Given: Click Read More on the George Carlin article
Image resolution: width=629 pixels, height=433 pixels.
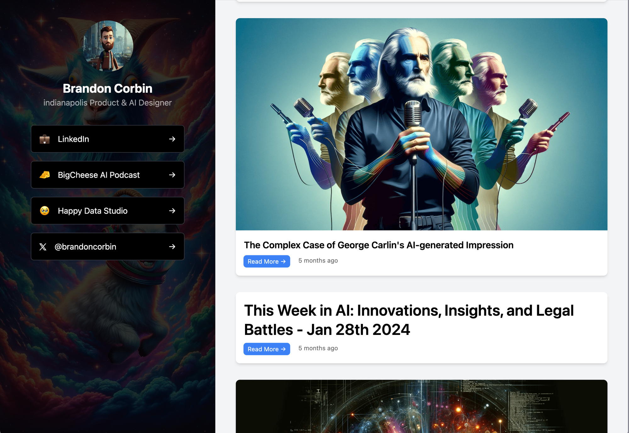Looking at the screenshot, I should (267, 261).
